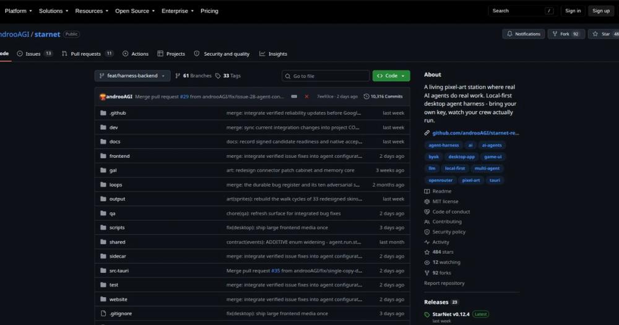View the 484 stars link
Screen dimensions: 619x325
[443, 252]
